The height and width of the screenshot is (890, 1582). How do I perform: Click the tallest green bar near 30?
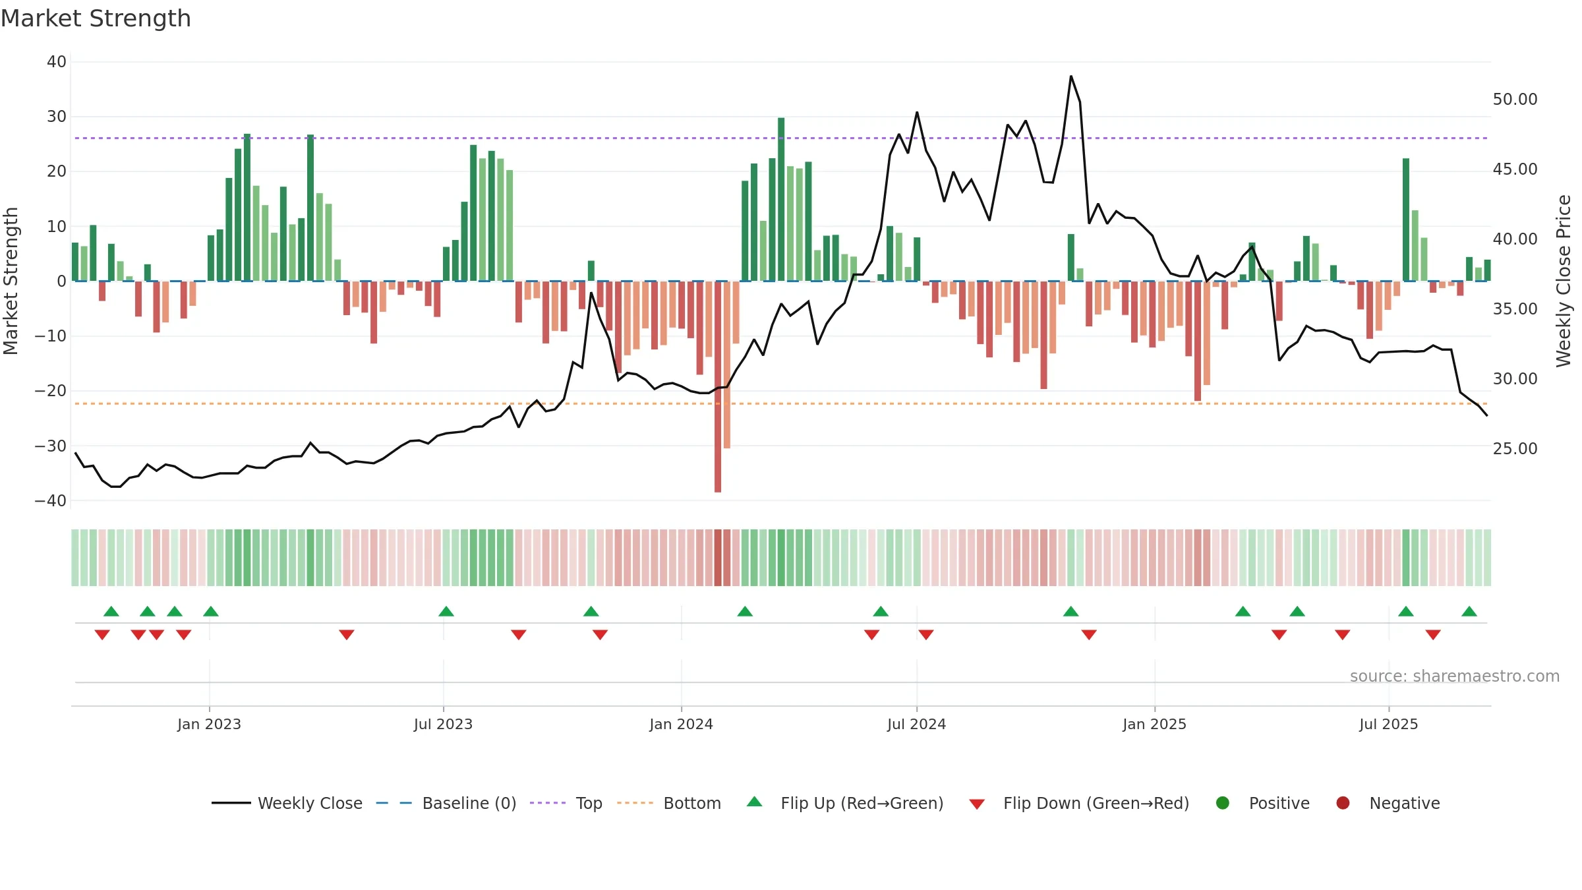coord(781,199)
